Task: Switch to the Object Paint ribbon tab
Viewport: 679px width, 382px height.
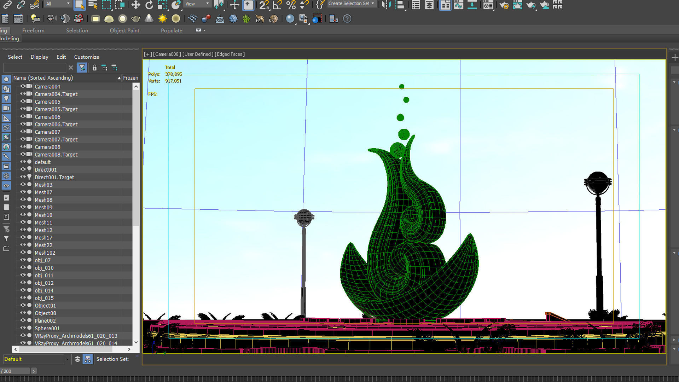Action: (x=124, y=30)
